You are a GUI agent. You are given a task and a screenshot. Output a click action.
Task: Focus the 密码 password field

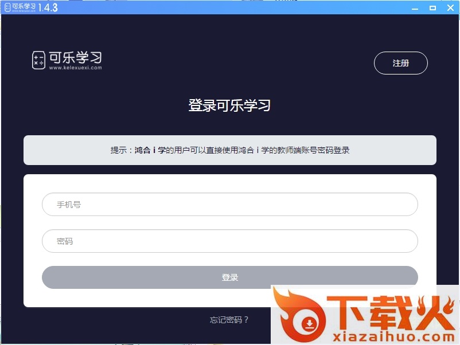pos(229,241)
